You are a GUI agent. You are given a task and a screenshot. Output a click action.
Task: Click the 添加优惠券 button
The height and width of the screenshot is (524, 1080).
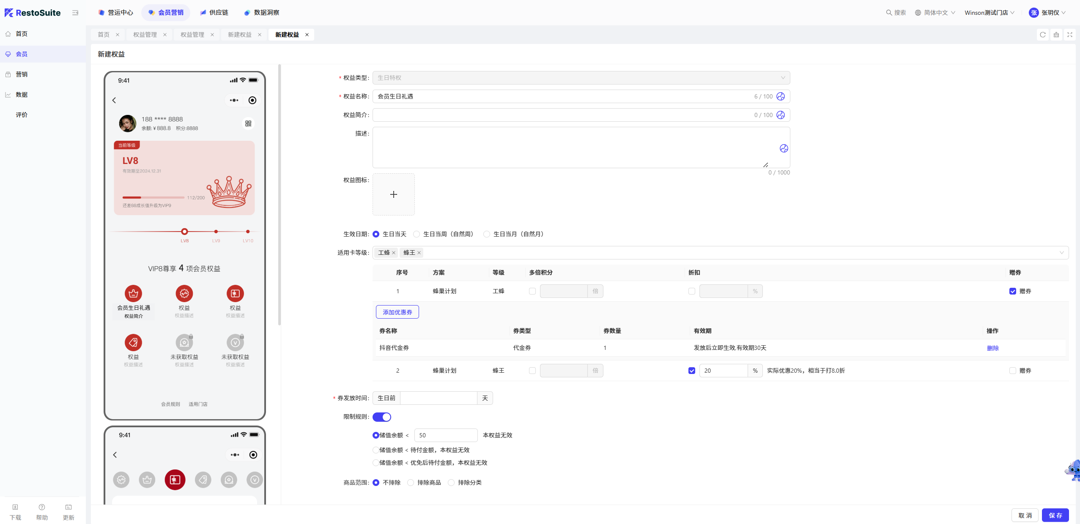coord(397,312)
